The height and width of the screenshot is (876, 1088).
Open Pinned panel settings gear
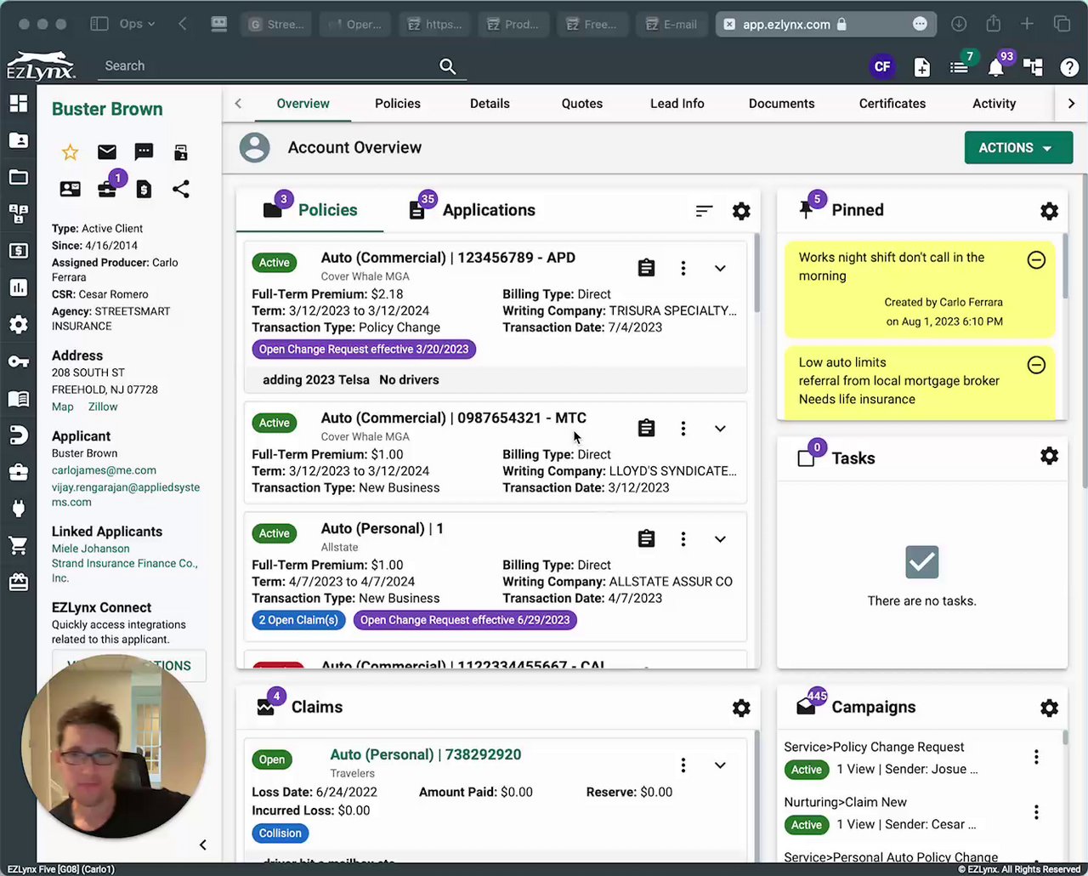[1050, 211]
